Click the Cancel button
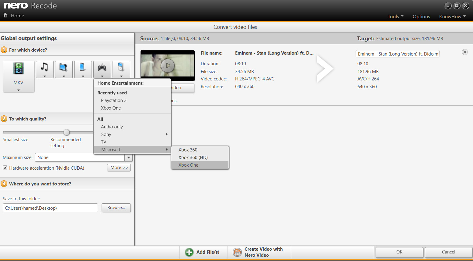The width and height of the screenshot is (473, 261). pyautogui.click(x=448, y=252)
